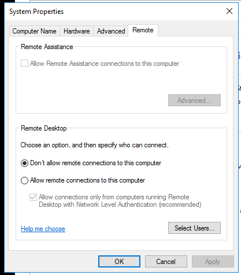241x275 pixels.
Task: Click the Remote Assistance group heading
Action: [x=47, y=47]
